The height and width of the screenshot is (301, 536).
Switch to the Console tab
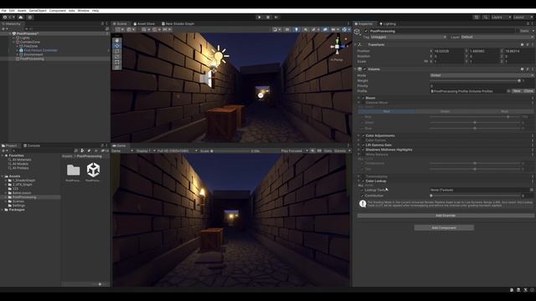32,145
